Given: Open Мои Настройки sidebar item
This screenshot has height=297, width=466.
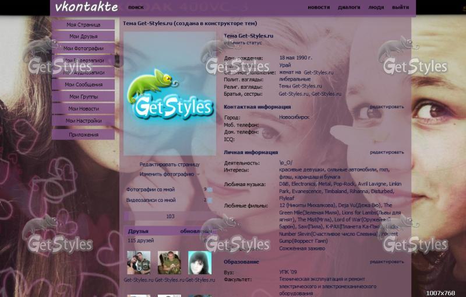Looking at the screenshot, I should [x=83, y=121].
